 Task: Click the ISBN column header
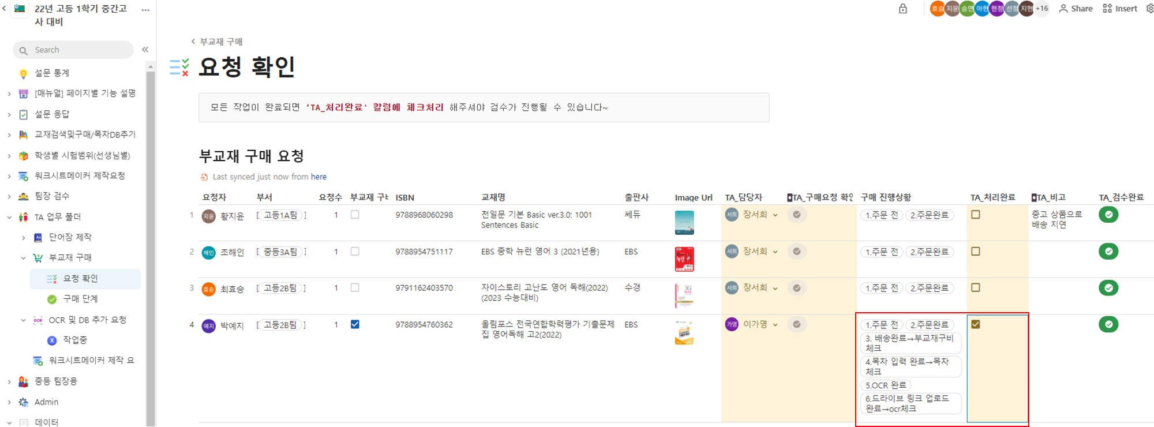(405, 197)
